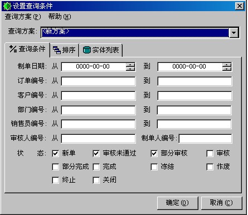Screen dimensions: 248x215
Task: Select the 新方案 combo box field
Action: [x=135, y=33]
